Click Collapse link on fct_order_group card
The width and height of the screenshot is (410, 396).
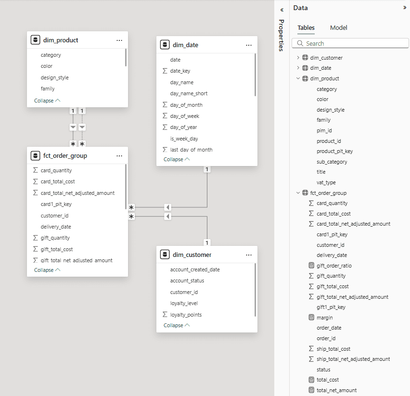[47, 270]
